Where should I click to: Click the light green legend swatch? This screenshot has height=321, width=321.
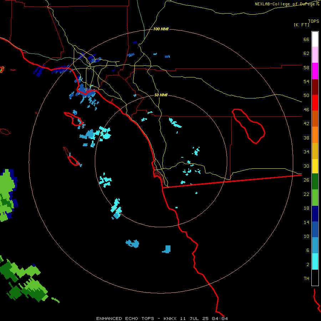click(x=315, y=198)
